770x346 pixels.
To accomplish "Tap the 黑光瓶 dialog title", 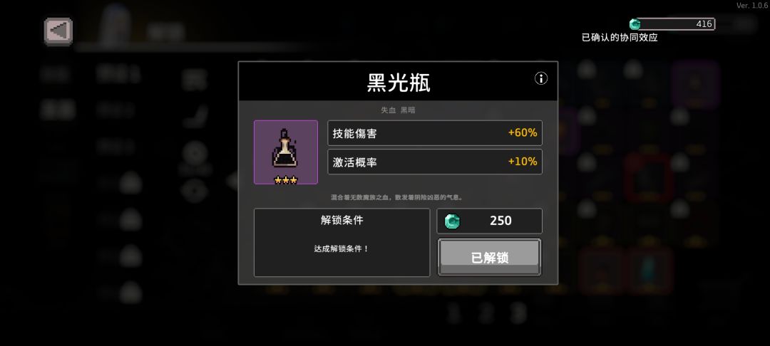I will point(399,83).
